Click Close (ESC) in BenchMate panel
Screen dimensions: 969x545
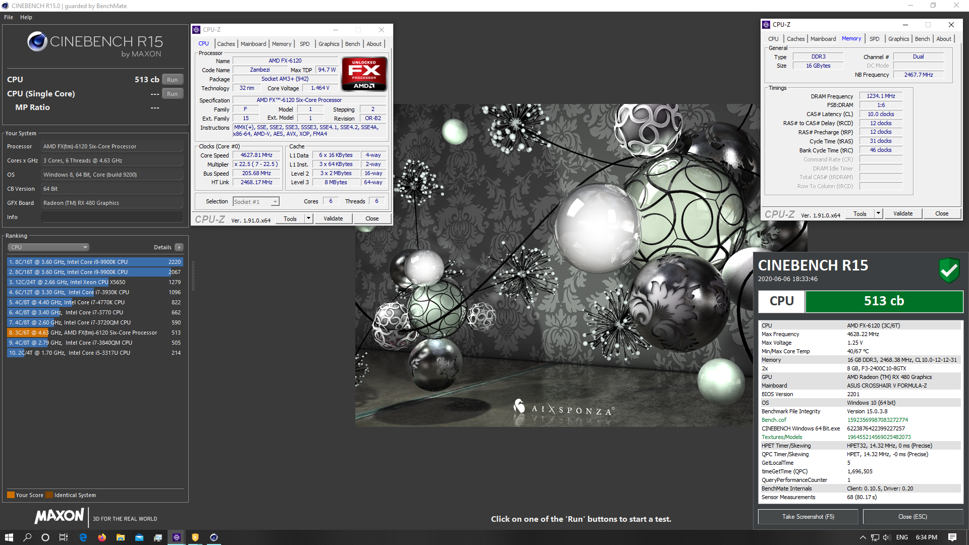point(912,517)
